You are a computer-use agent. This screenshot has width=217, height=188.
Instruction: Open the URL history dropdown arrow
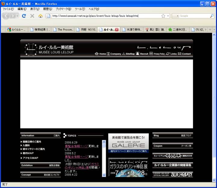[168, 16]
